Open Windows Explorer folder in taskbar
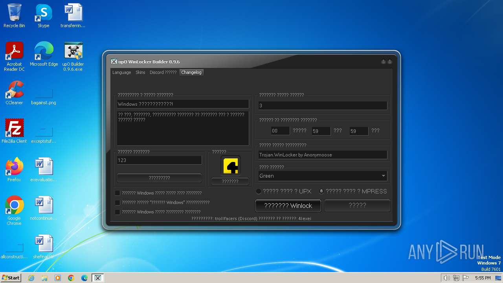The width and height of the screenshot is (503, 283). point(44,278)
